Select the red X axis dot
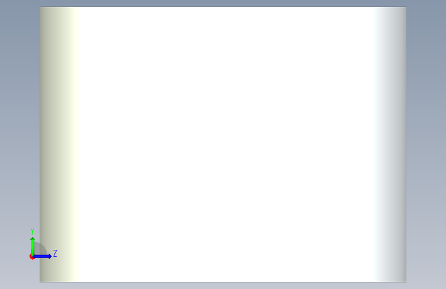 (x=32, y=257)
